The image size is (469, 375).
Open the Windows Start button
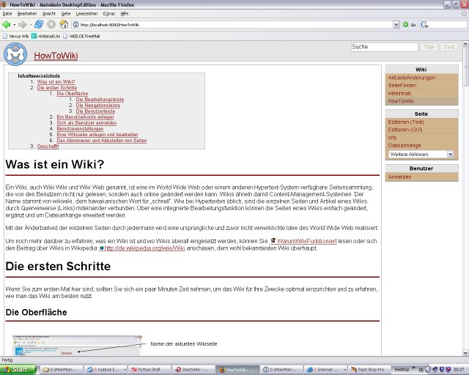tap(16, 370)
